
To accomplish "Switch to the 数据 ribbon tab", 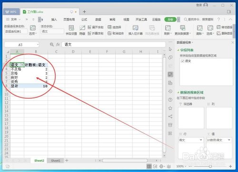I will 98,19.
